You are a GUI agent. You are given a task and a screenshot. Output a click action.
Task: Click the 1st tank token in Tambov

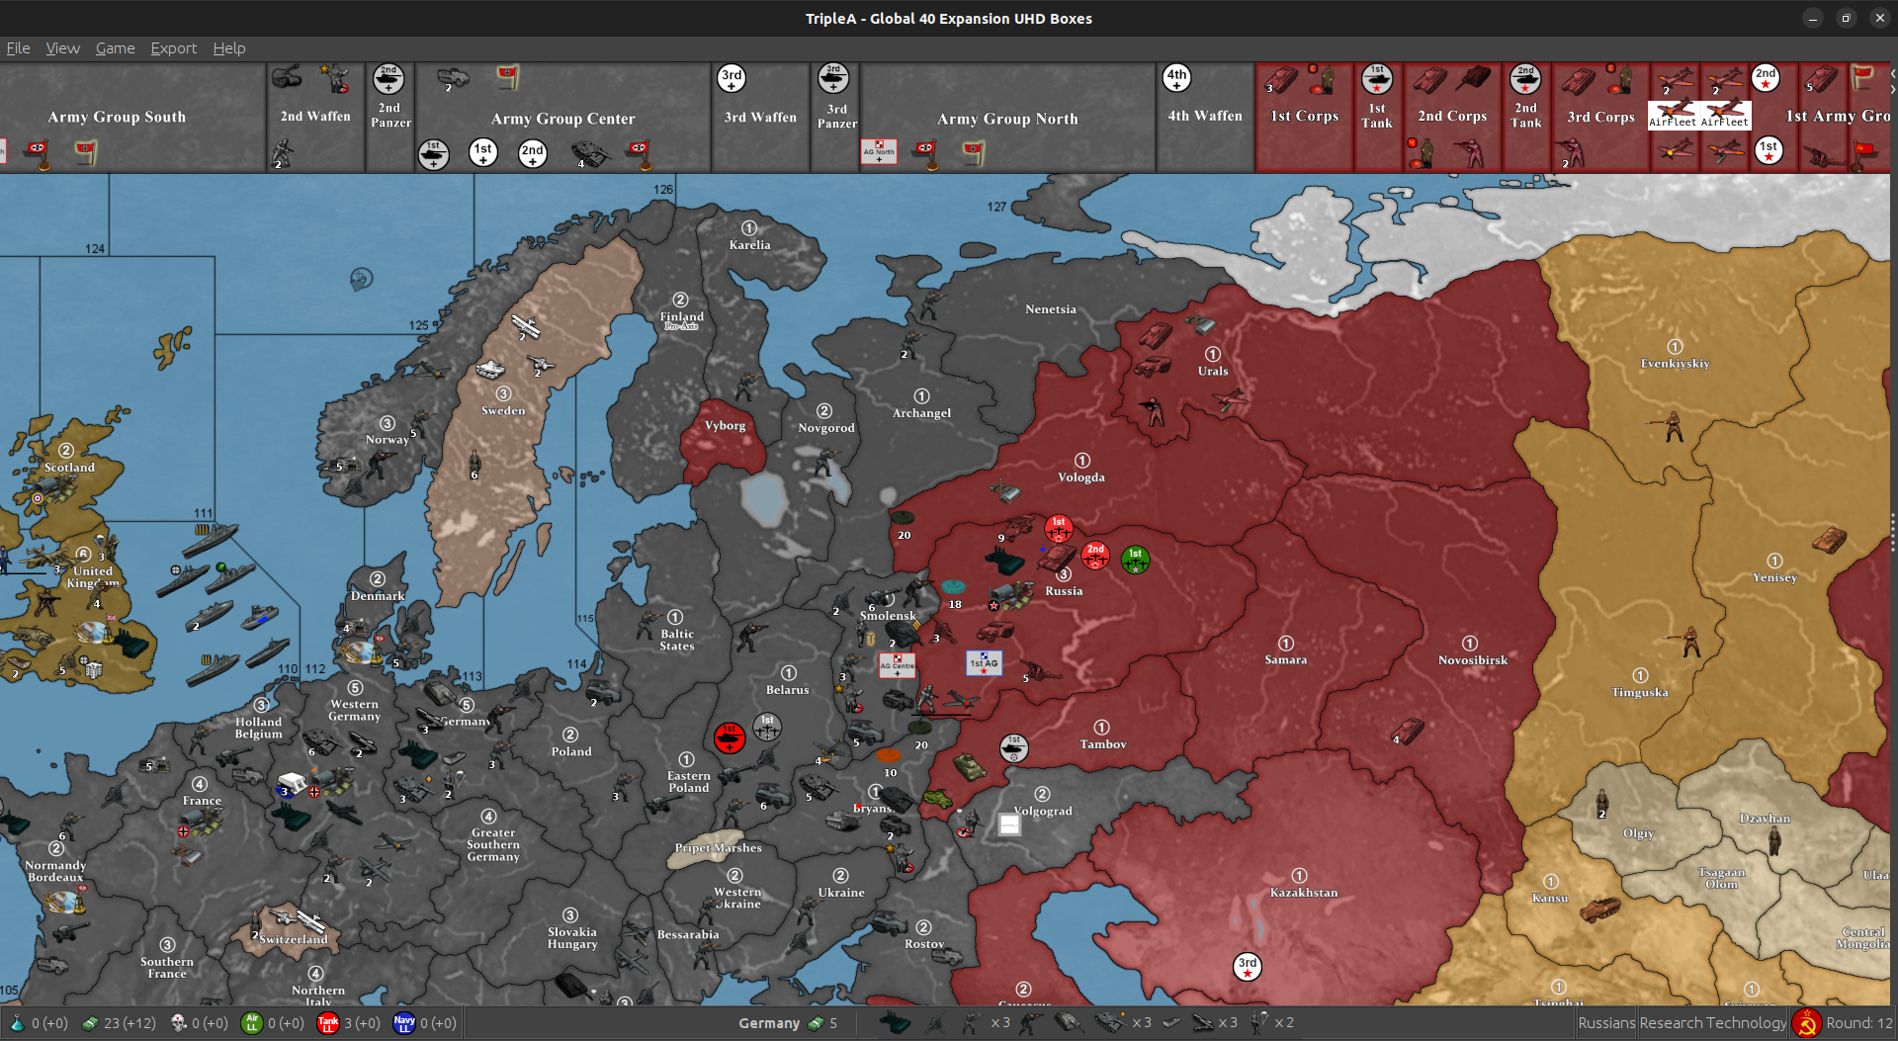tap(1013, 748)
